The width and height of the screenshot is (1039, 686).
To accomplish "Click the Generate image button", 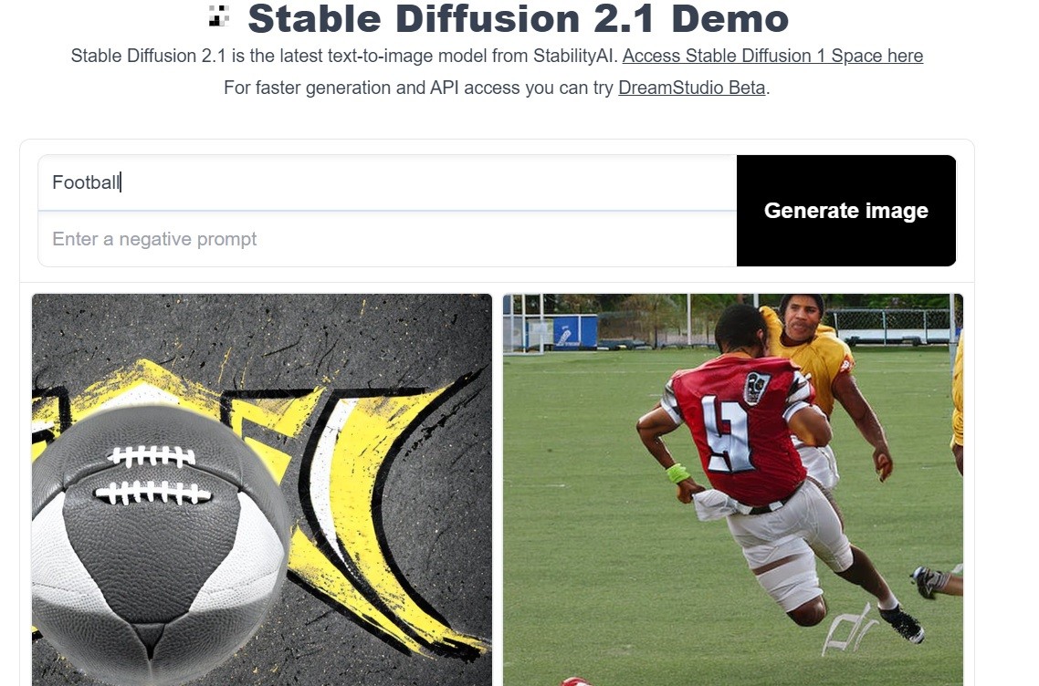I will point(846,211).
